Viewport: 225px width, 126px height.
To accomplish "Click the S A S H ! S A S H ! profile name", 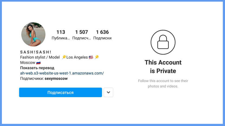I will [x=36, y=52].
